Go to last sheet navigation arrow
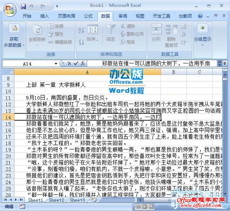This screenshot has width=230, height=211. pyautogui.click(x=21, y=200)
